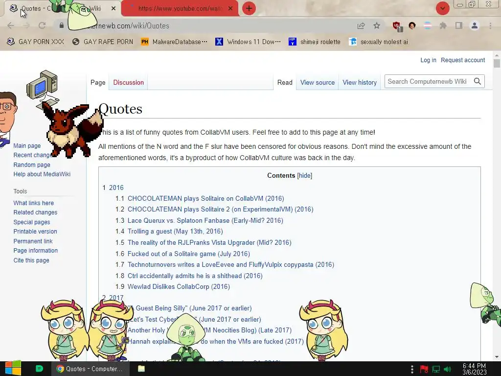Viewport: 501px width, 376px height.
Task: Click the red flag tray icon
Action: point(424,369)
